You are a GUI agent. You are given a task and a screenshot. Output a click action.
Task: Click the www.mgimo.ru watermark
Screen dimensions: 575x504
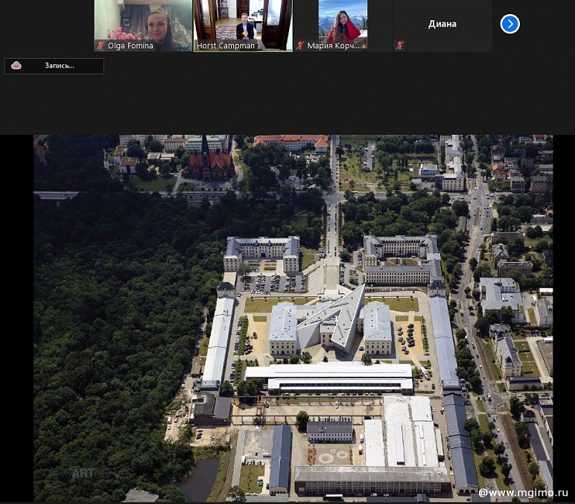[x=522, y=492]
